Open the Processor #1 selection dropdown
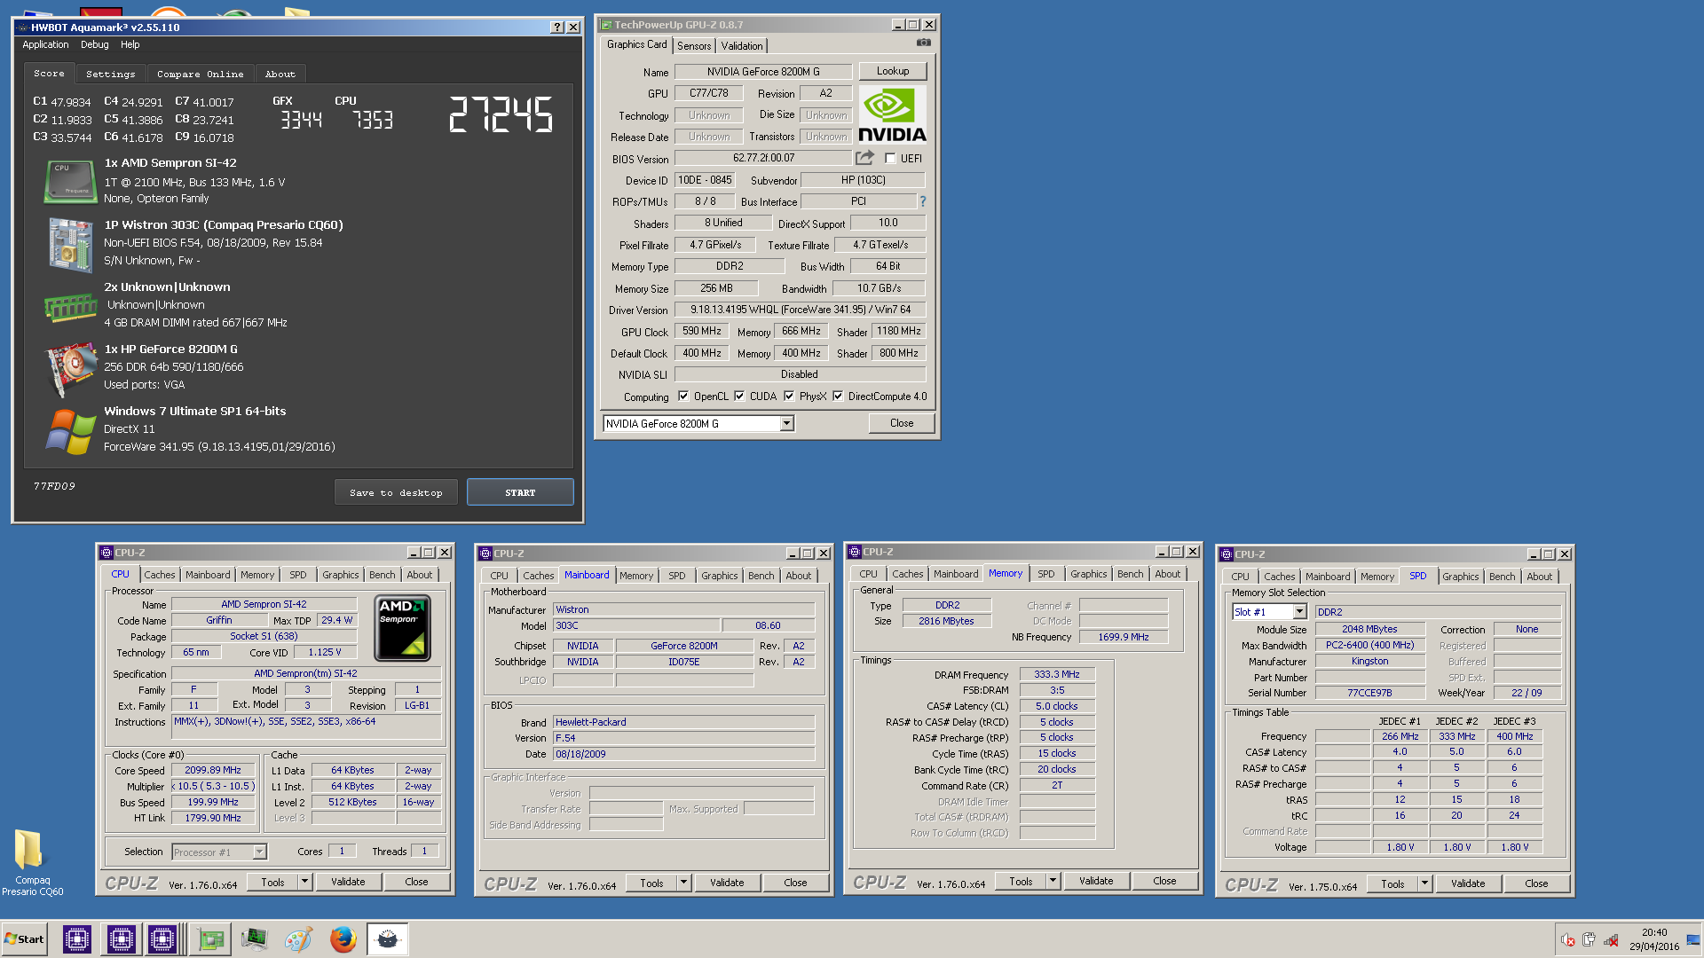This screenshot has height=958, width=1704. click(x=259, y=852)
